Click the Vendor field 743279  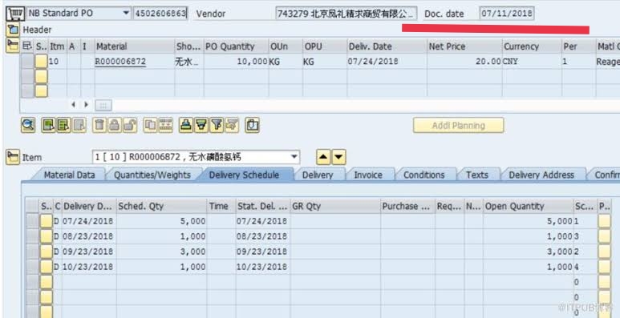pyautogui.click(x=346, y=14)
